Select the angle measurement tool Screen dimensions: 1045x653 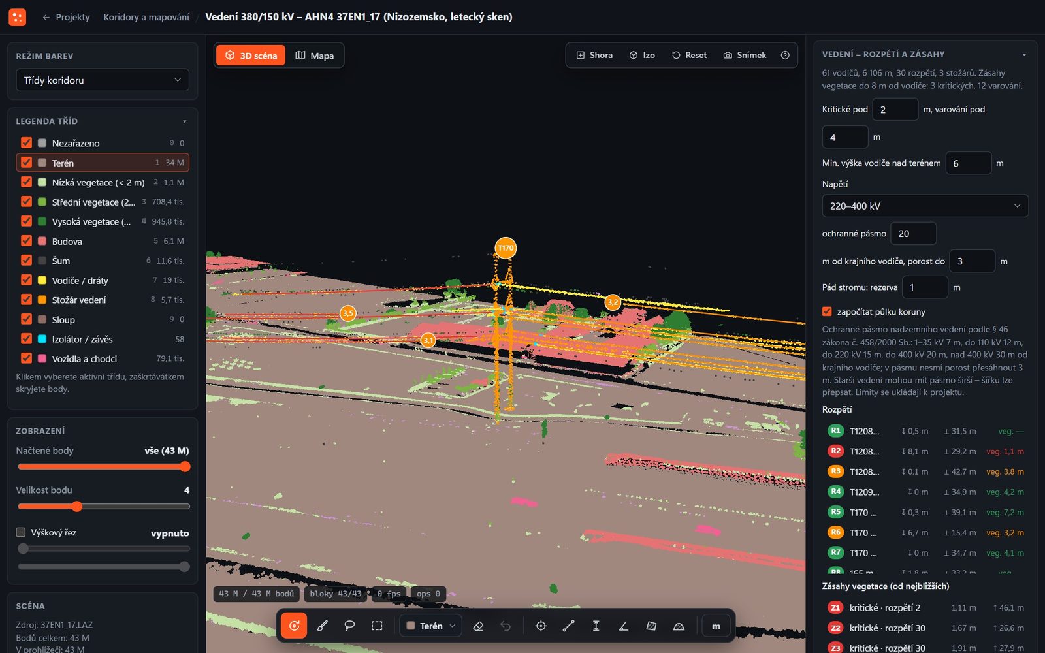(623, 626)
